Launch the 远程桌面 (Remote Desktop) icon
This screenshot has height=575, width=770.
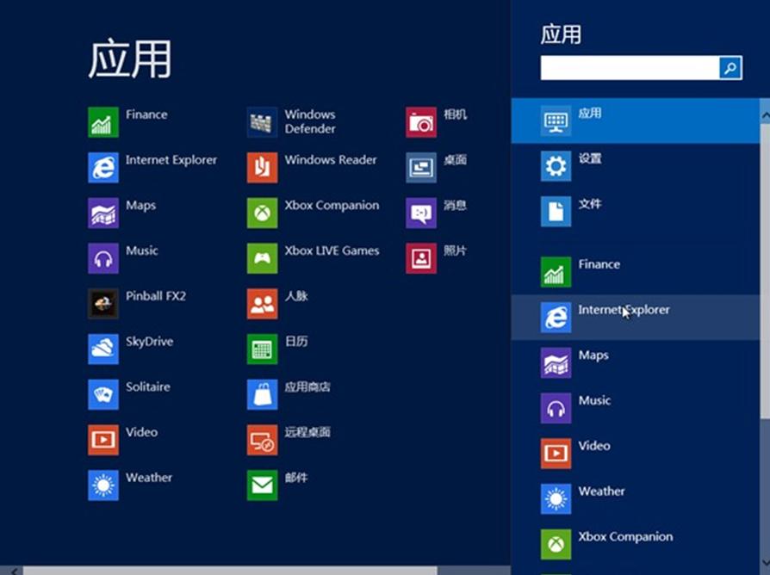(262, 440)
